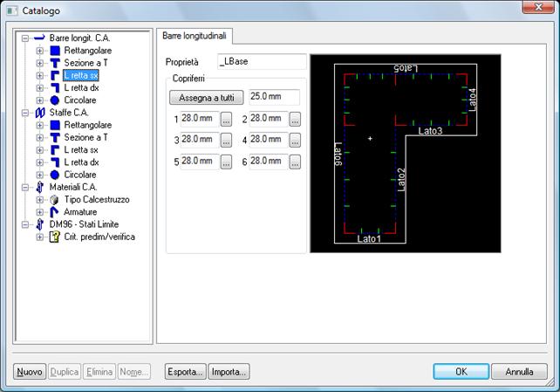Click the Esporta... button
This screenshot has height=392, width=560.
pos(185,372)
